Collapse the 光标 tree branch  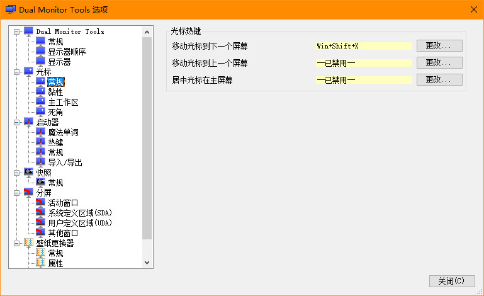[x=16, y=72]
